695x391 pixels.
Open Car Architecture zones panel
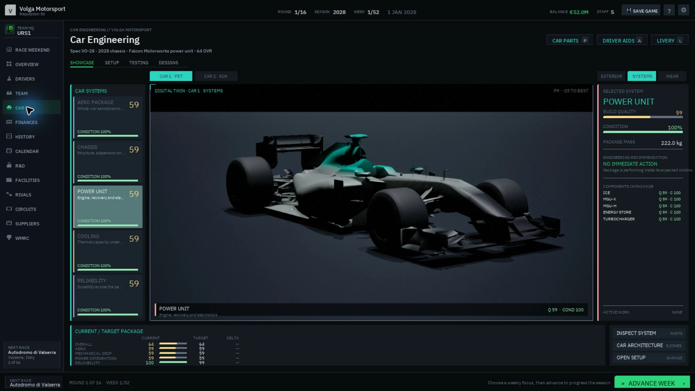click(x=649, y=345)
